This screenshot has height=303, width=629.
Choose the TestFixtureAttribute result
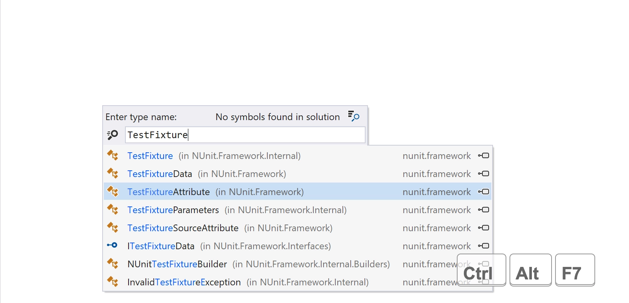tap(298, 192)
